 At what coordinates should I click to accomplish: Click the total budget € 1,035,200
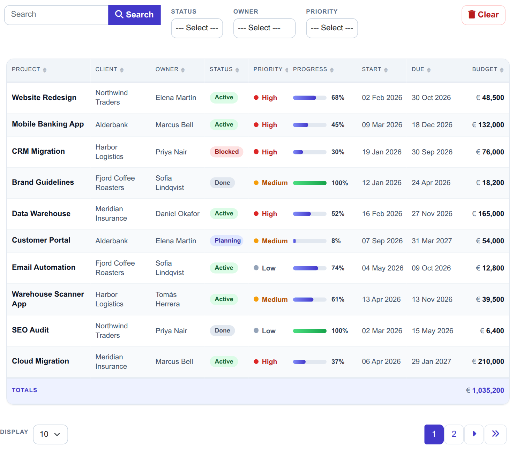point(485,391)
